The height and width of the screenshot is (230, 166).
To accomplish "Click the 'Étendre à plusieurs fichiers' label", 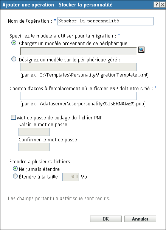I will tap(40, 161).
